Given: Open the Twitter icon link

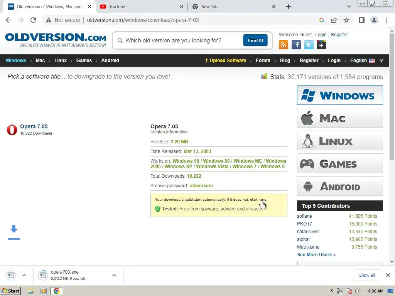Looking at the screenshot, I should 309,45.
